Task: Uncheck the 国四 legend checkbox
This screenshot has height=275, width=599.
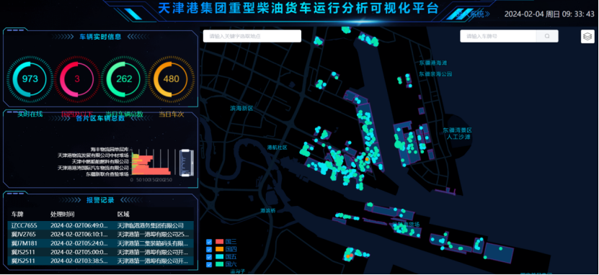Action: (209, 250)
